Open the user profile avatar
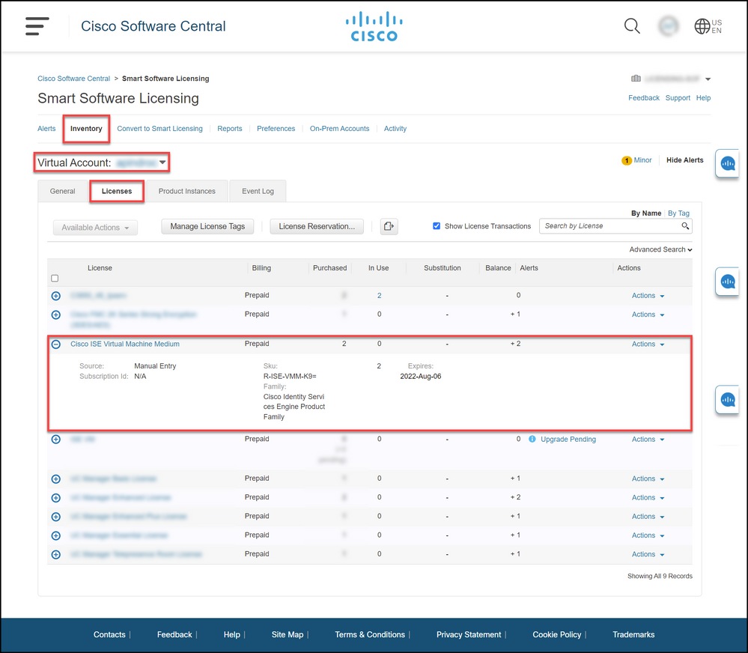This screenshot has width=748, height=653. pos(669,25)
